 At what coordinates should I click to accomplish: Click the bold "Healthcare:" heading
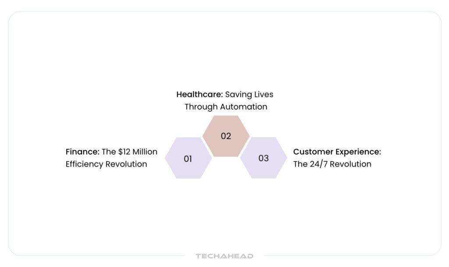click(x=200, y=94)
